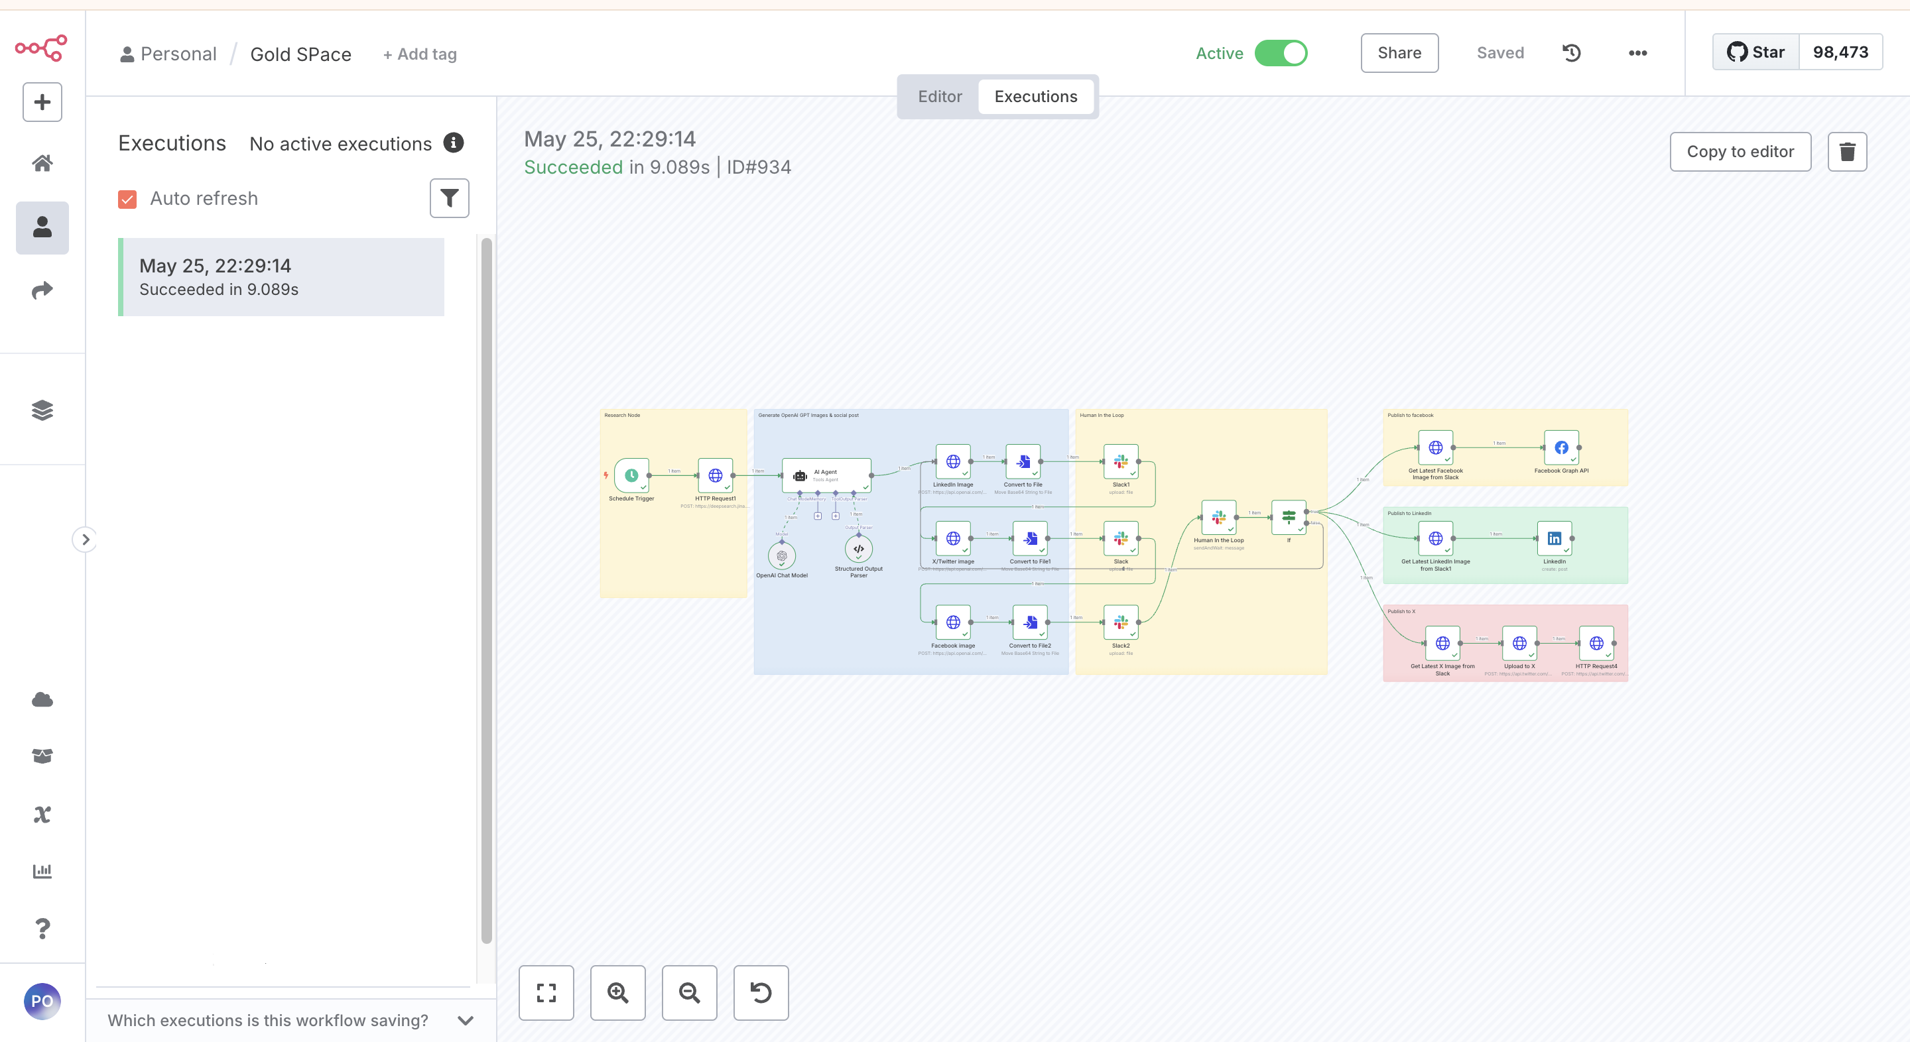Screen dimensions: 1910x1042
Task: Click the fit-to-view canvas button
Action: 546,992
